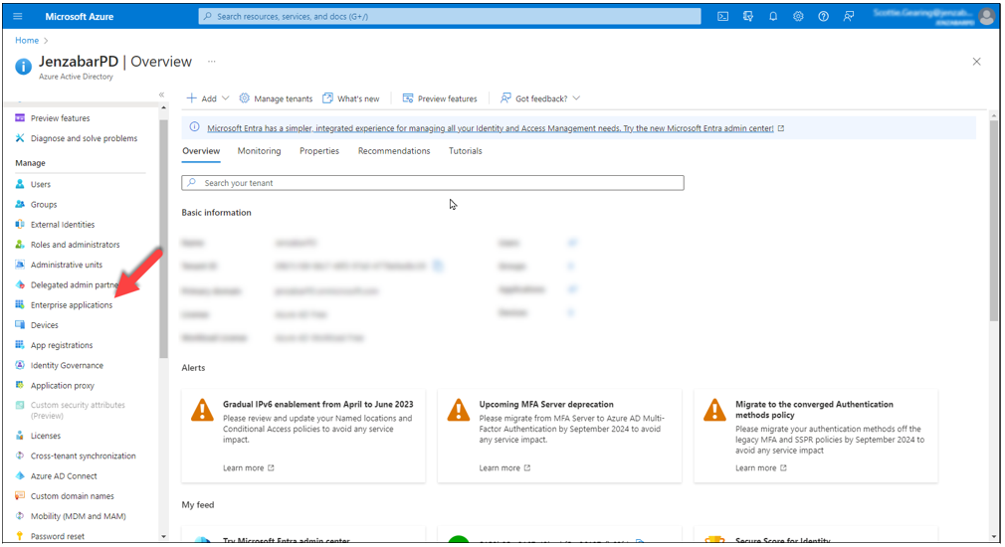1005x547 pixels.
Task: Open the top bar feedback icon
Action: [x=849, y=17]
